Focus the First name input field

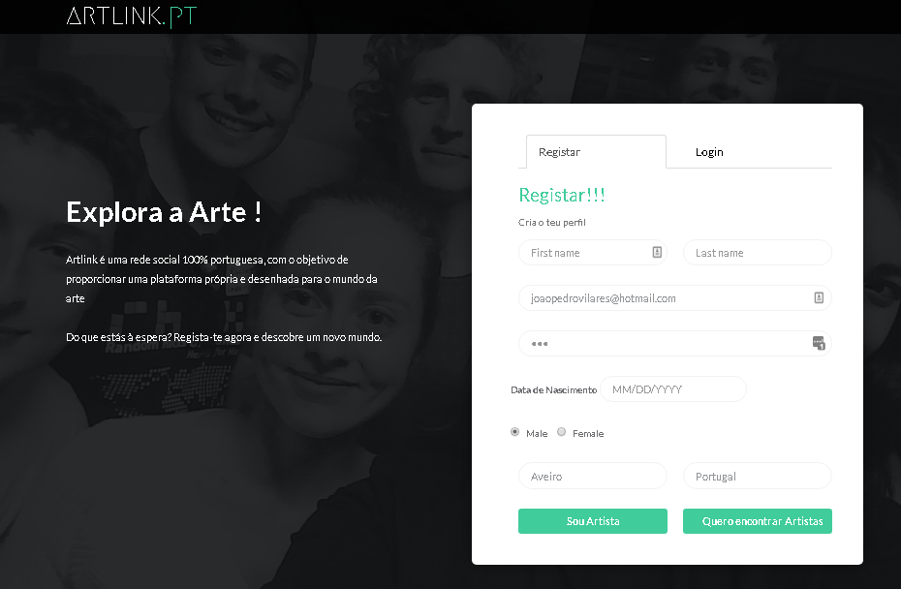[592, 252]
